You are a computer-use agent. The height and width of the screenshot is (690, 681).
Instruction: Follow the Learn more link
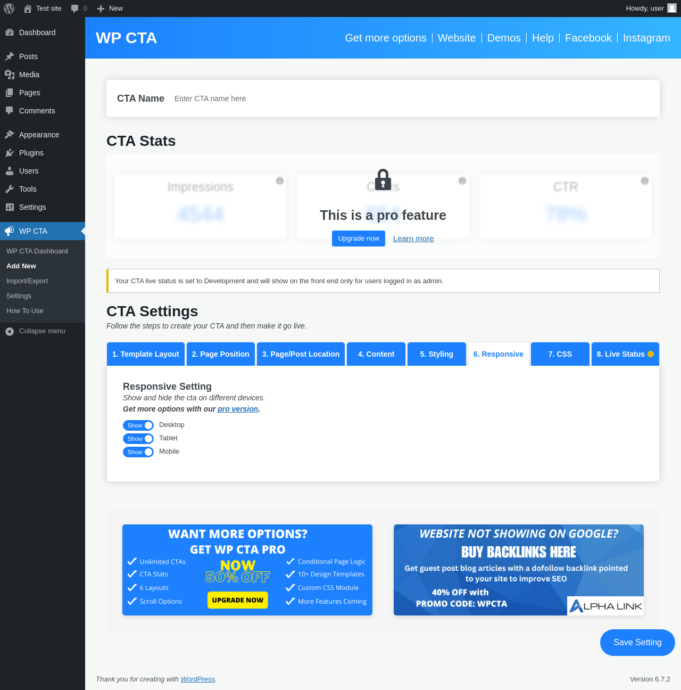tap(413, 239)
